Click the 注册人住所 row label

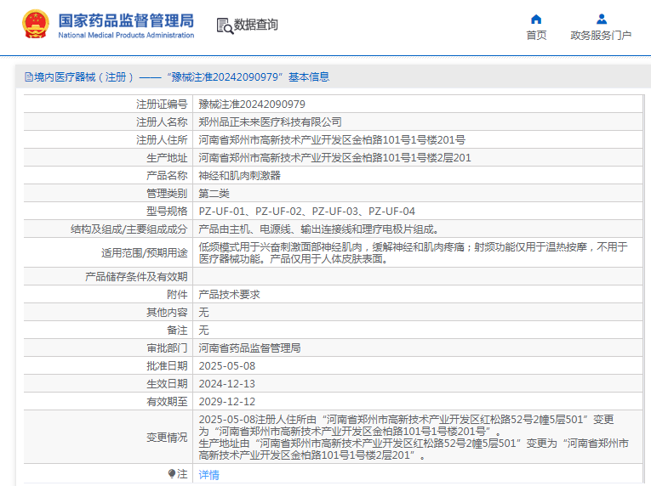pyautogui.click(x=162, y=139)
